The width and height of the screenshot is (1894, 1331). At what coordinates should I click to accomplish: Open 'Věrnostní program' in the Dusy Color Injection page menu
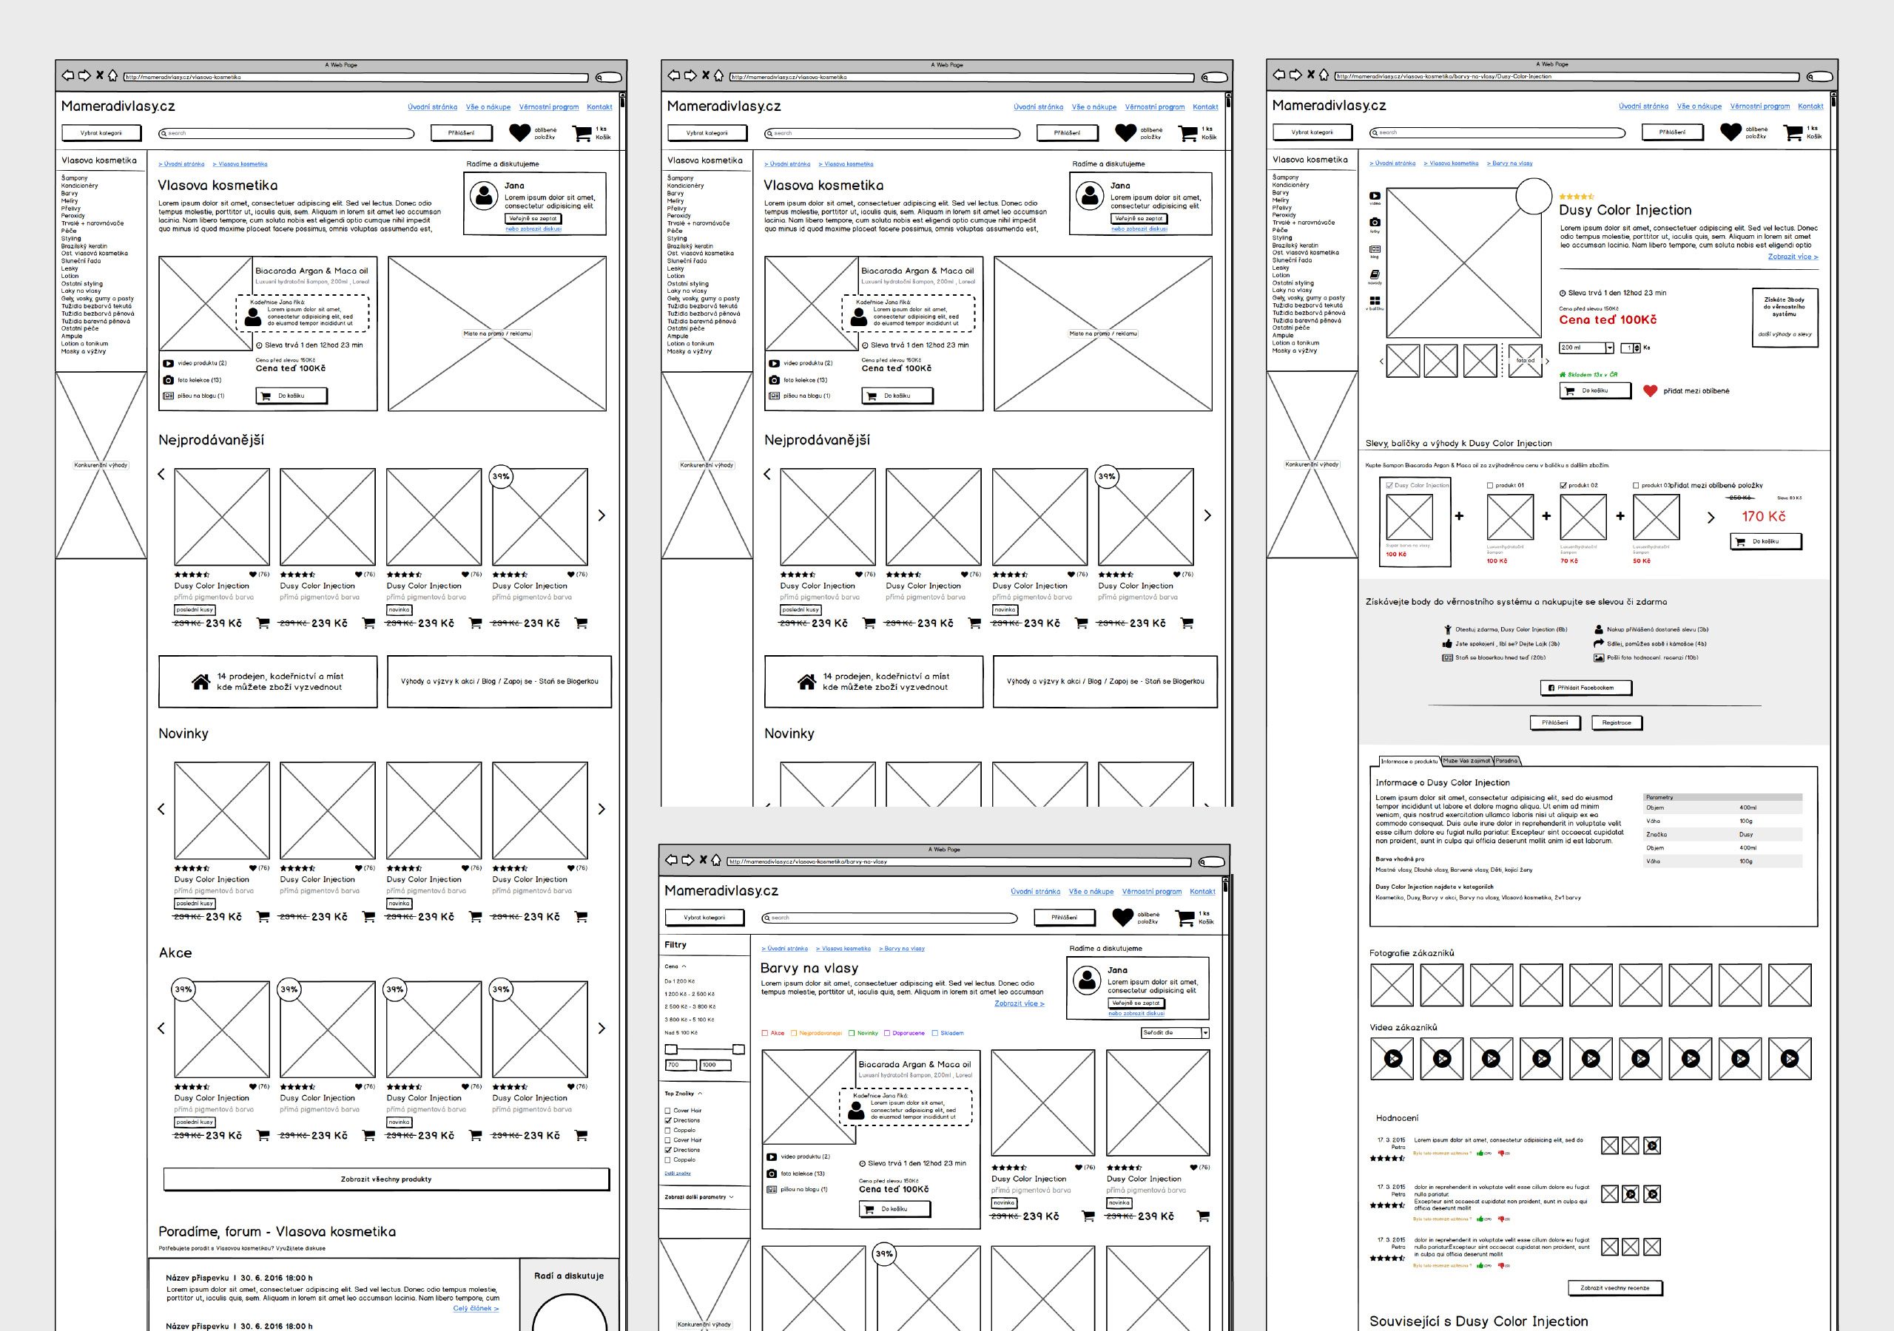point(1759,106)
